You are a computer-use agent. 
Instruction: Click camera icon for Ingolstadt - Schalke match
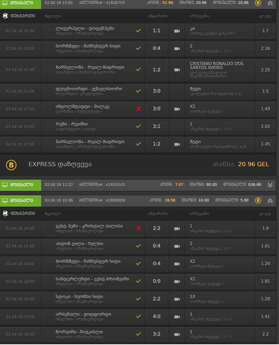tap(177, 109)
